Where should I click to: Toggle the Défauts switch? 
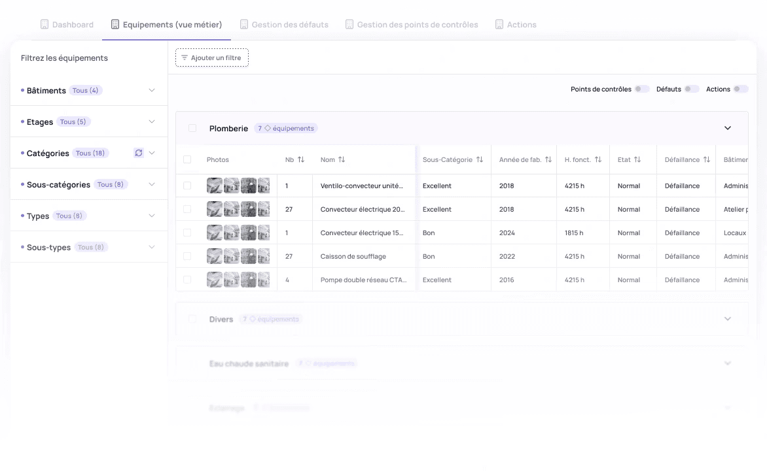tap(692, 89)
